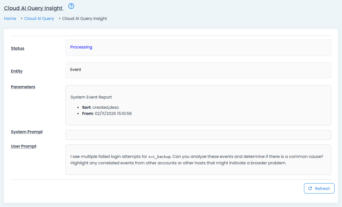Click the empty System Prompt field
This screenshot has height=207, width=342.
click(x=198, y=135)
